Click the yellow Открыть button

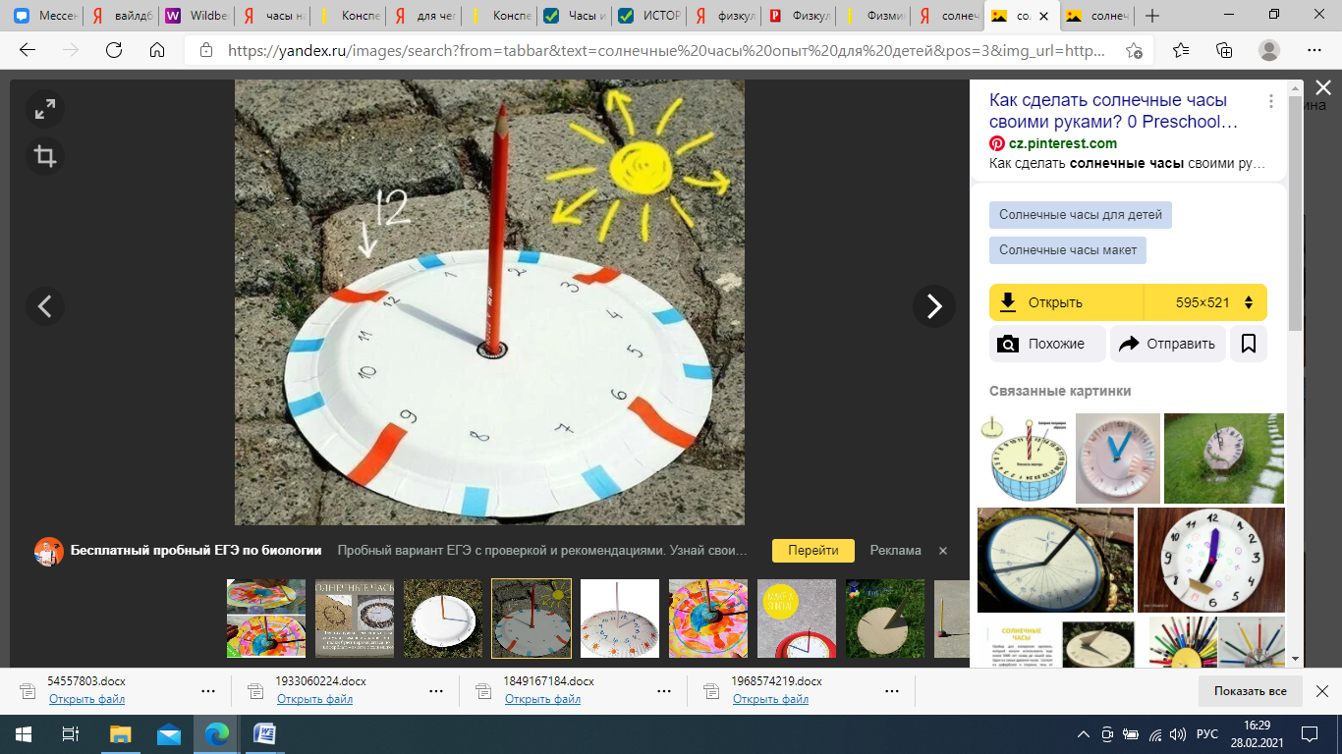pos(1066,302)
